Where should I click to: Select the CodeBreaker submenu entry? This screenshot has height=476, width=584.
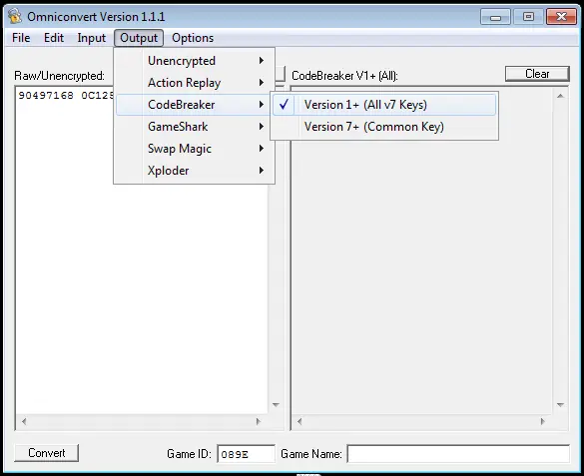[195, 105]
